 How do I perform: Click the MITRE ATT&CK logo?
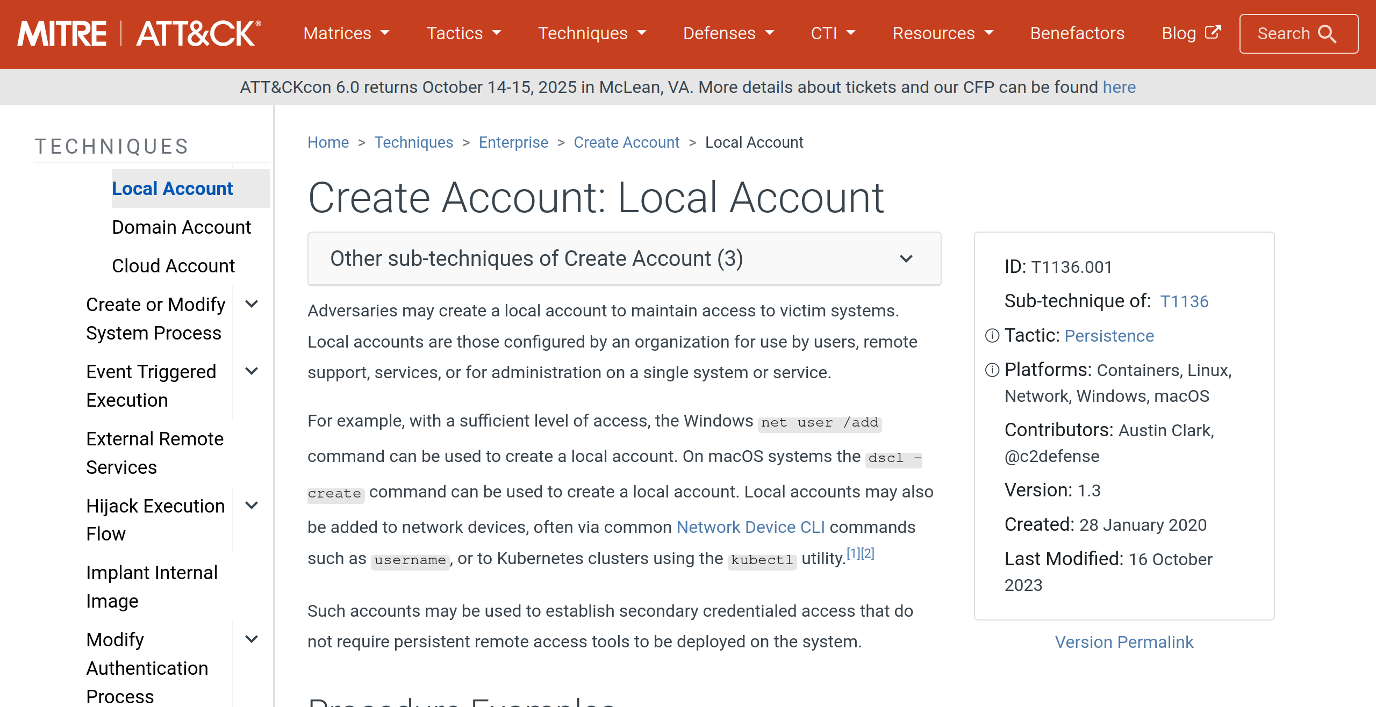139,33
